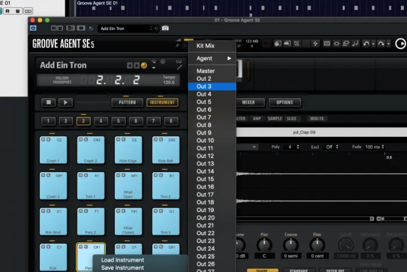Select pad group 8
Screen dimensions: 407x272
(171, 121)
